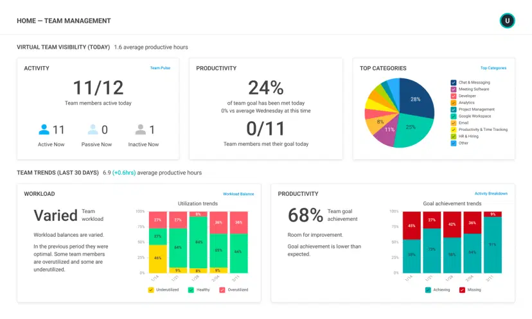Uncheck the Achieving legend checkbox
The height and width of the screenshot is (319, 532).
428,290
